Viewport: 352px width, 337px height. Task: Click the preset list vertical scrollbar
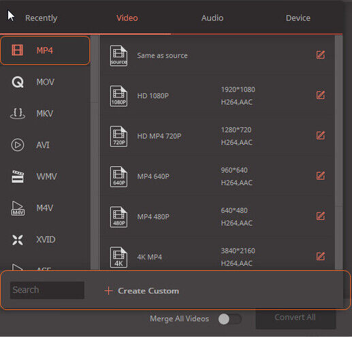[338, 152]
